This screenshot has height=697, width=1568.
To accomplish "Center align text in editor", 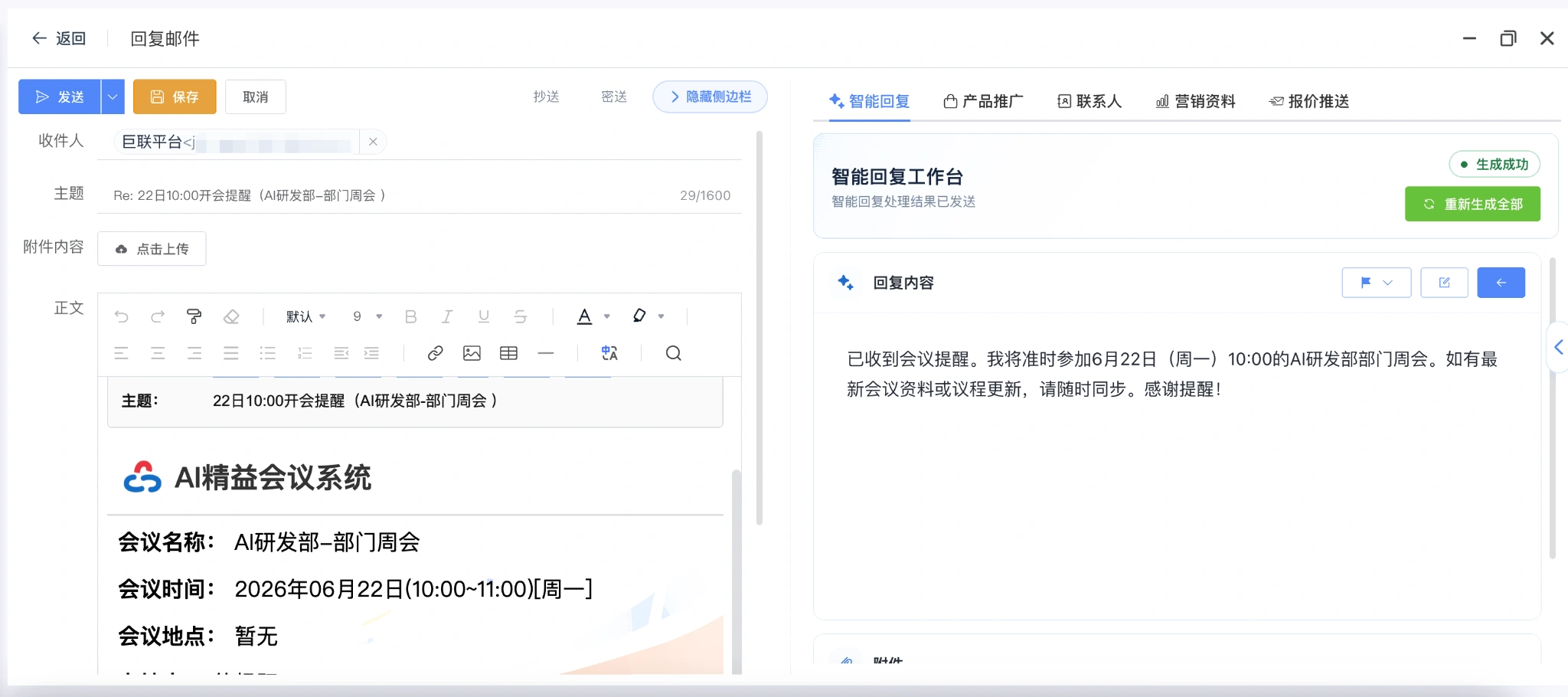I will [158, 353].
